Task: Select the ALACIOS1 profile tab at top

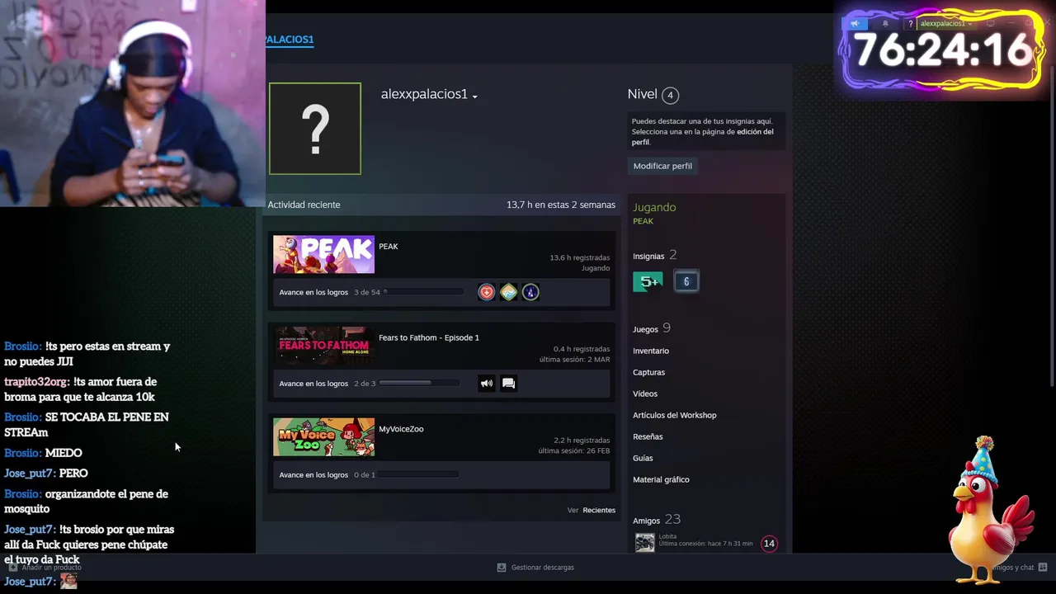Action: coord(290,40)
